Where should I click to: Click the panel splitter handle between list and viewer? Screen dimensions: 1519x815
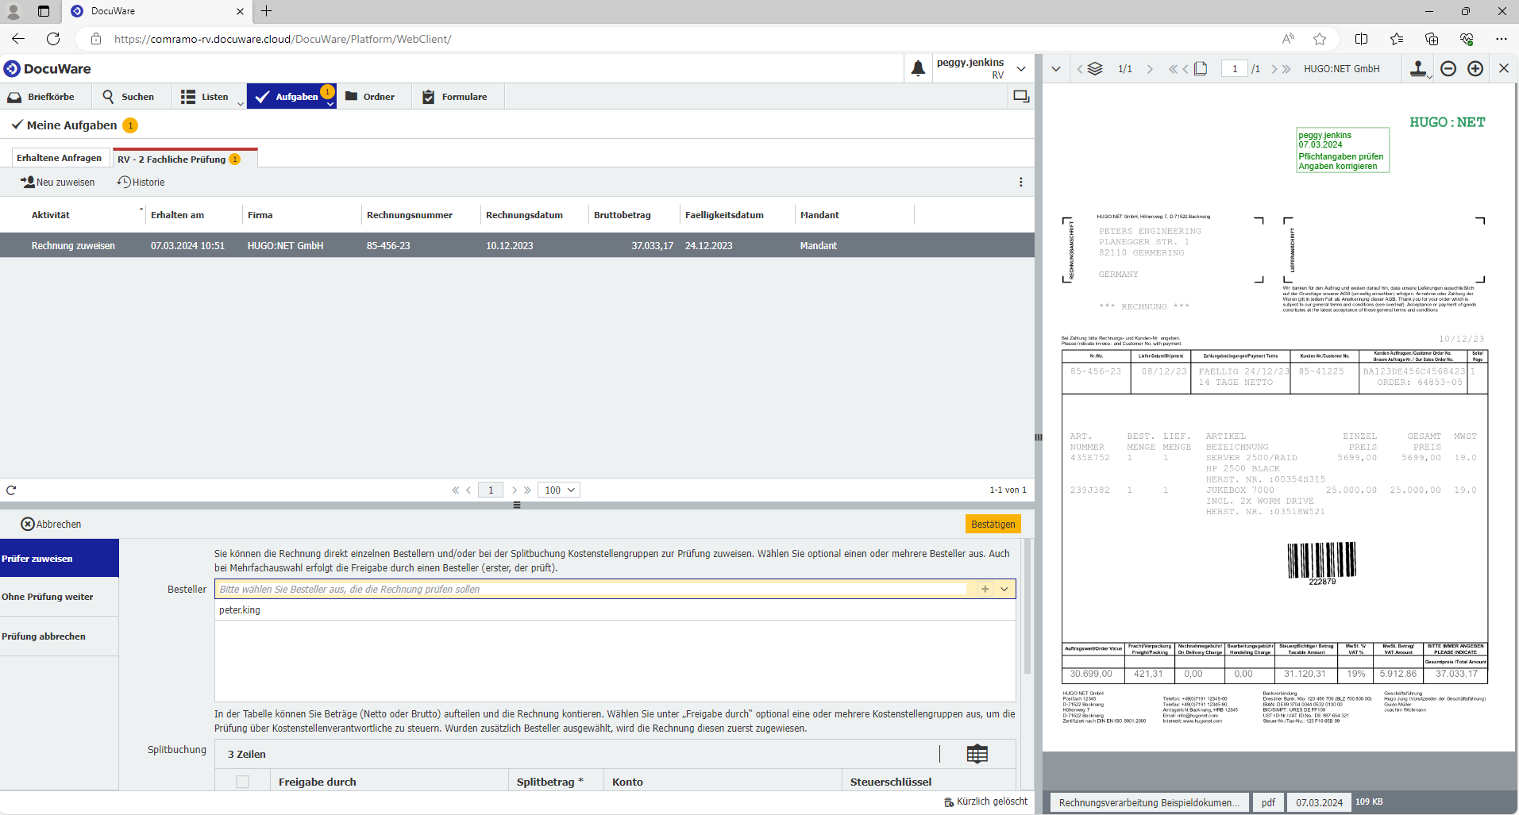(x=1038, y=437)
